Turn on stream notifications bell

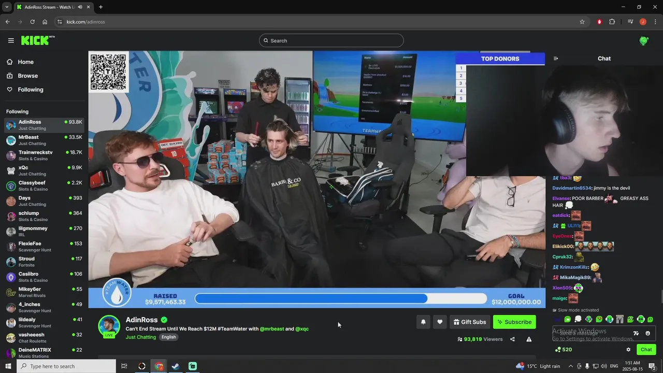[x=423, y=322]
